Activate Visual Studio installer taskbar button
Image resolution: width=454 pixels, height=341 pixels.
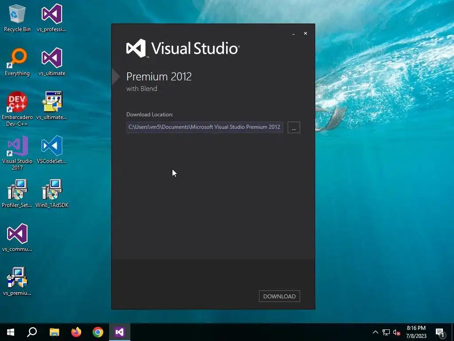120,332
